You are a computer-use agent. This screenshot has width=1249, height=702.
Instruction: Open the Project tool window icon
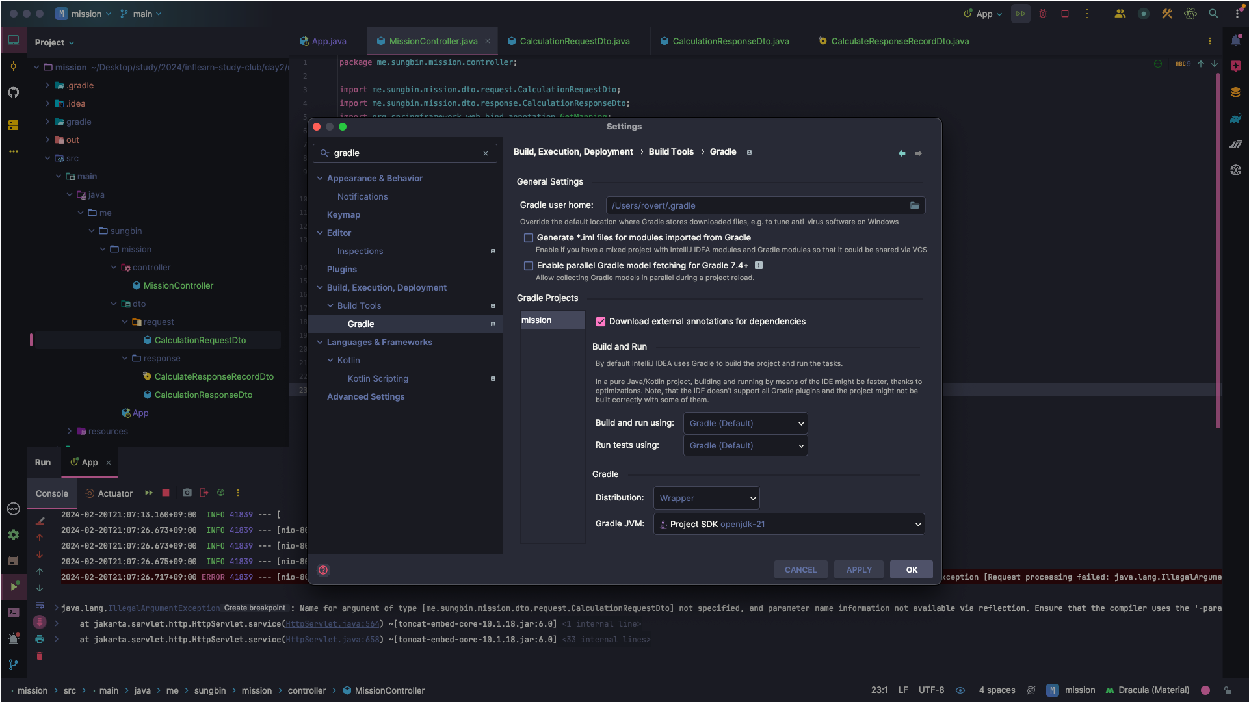click(x=13, y=40)
